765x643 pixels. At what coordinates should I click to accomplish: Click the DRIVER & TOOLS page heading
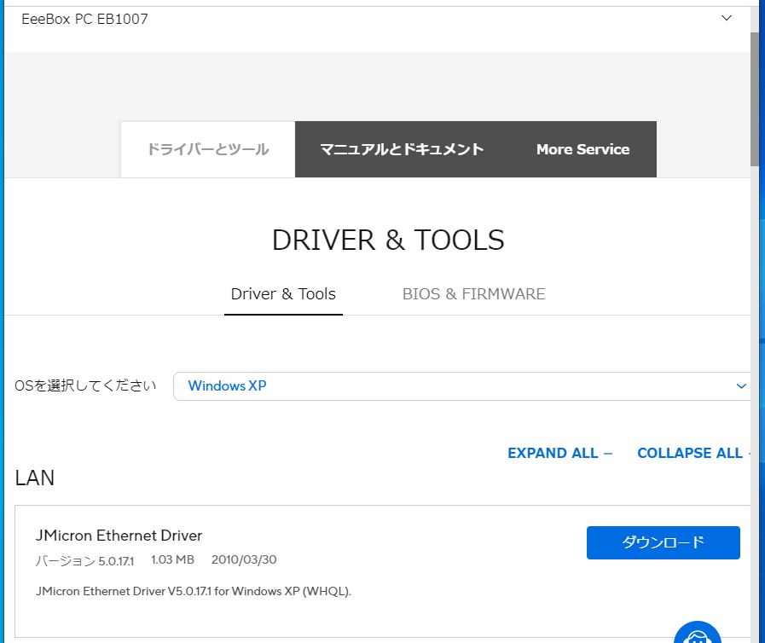pos(388,240)
